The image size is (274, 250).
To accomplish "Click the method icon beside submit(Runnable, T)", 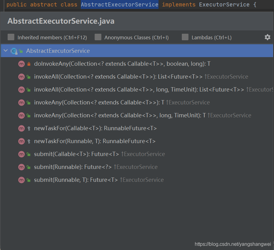I will [x=21, y=180].
